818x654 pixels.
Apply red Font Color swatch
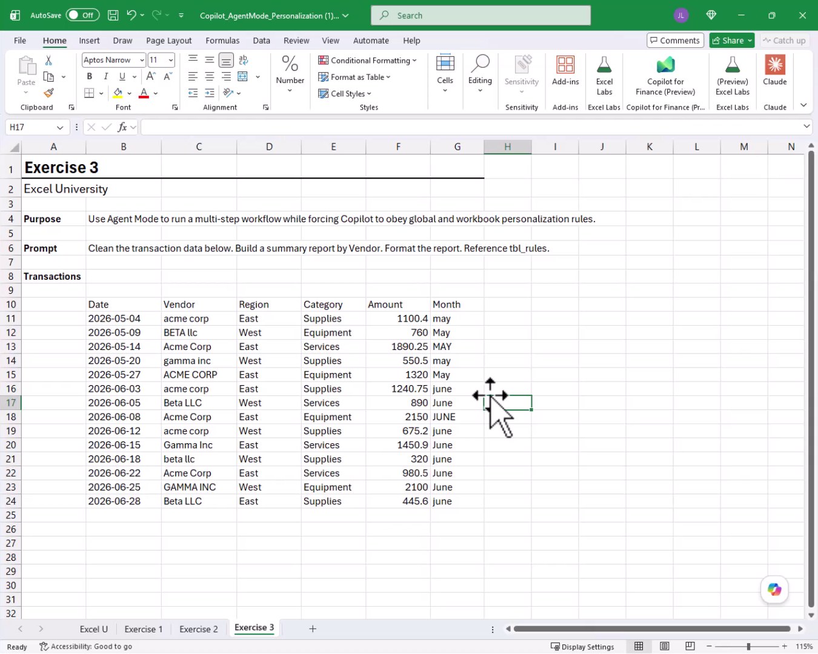tap(144, 93)
